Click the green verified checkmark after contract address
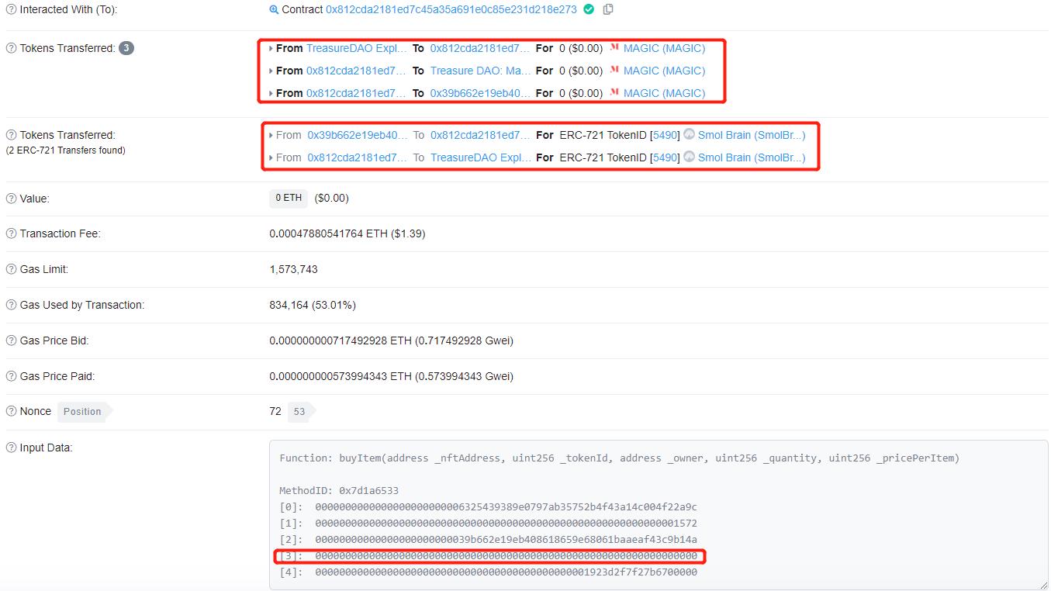Image resolution: width=1051 pixels, height=591 pixels. (589, 9)
